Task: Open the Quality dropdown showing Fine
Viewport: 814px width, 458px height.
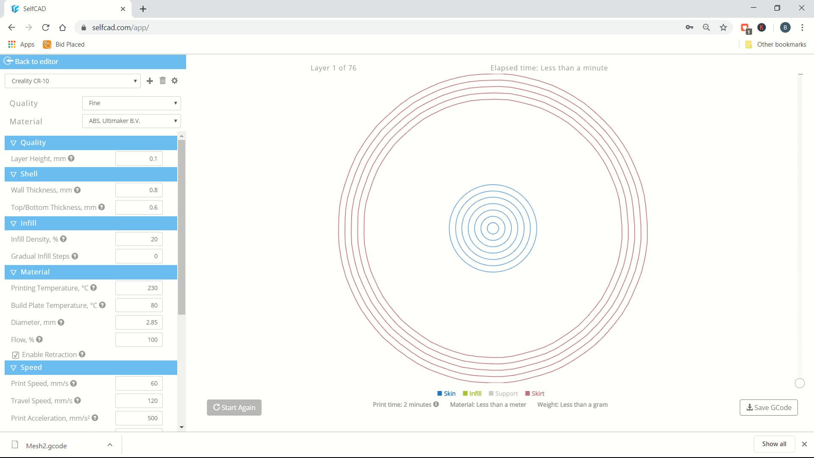Action: click(x=131, y=103)
